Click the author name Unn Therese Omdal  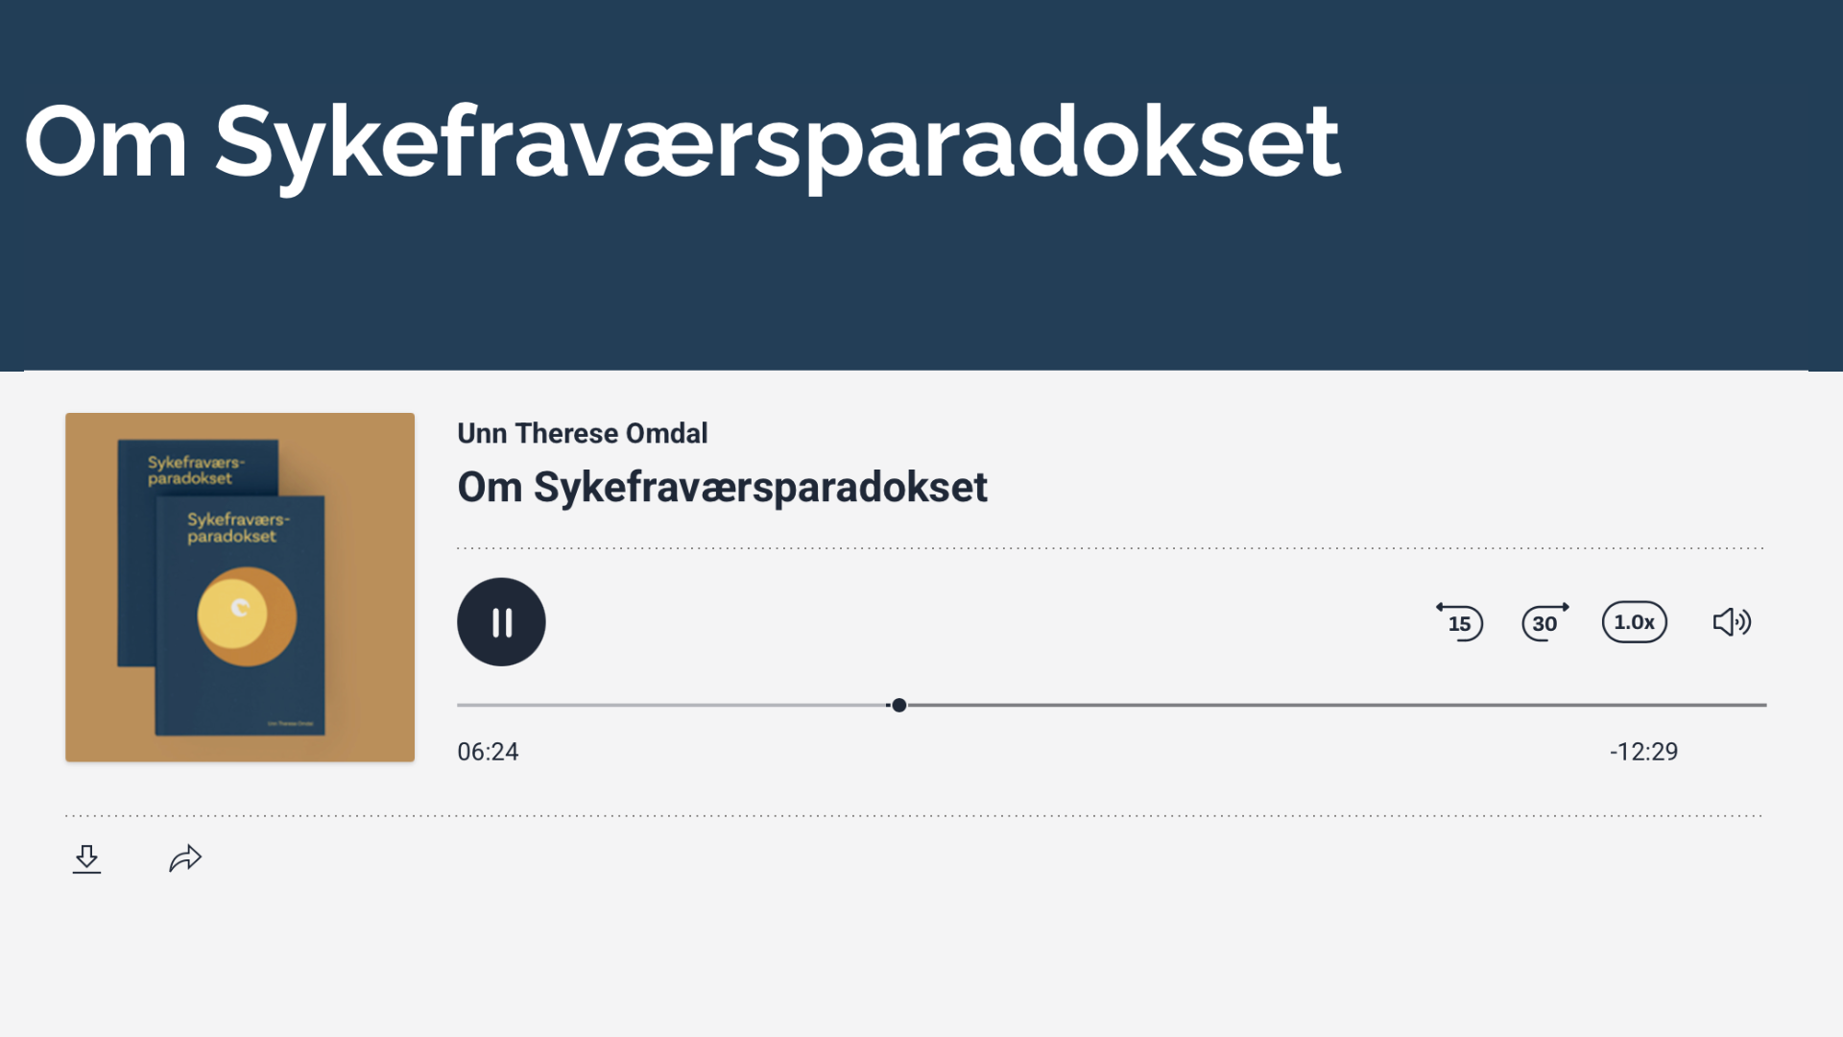click(x=582, y=433)
